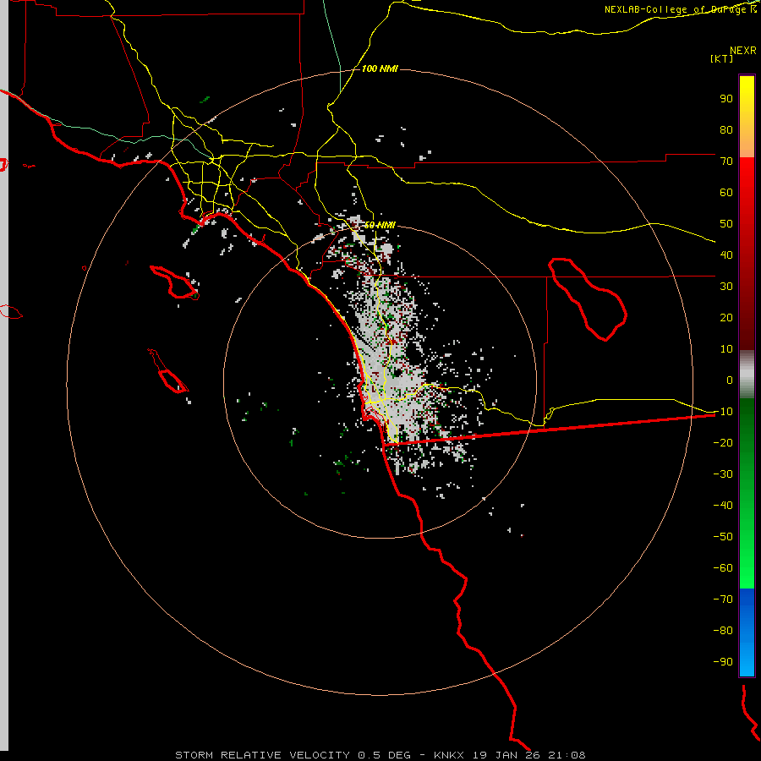Click the STORM RELATIVE VELOCITY caption text

pos(262,755)
